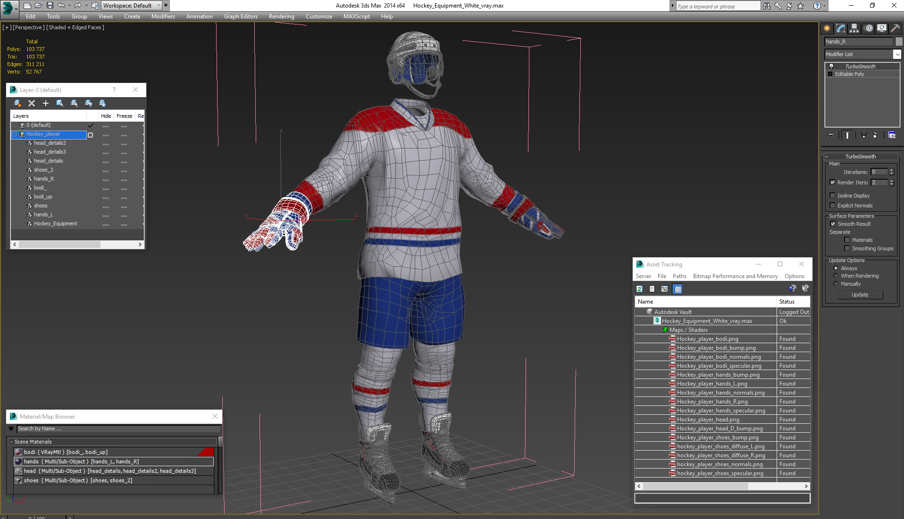Click Create New Layer icon in Layer dialog
904x519 pixels.
coord(17,103)
